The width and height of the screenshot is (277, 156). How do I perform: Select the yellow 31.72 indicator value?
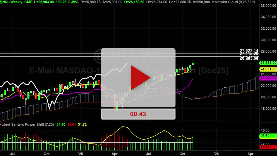(x=82, y=124)
